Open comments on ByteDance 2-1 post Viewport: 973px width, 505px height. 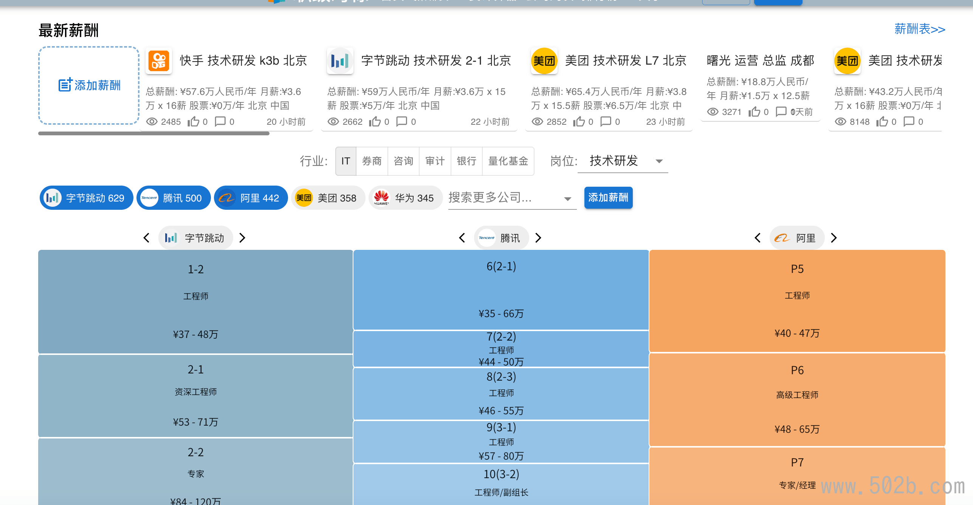click(x=401, y=121)
